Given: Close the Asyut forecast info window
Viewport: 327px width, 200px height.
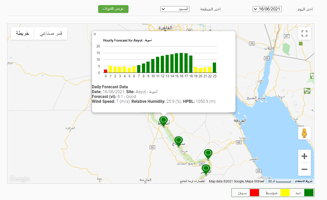Looking at the screenshot, I should click(95, 34).
